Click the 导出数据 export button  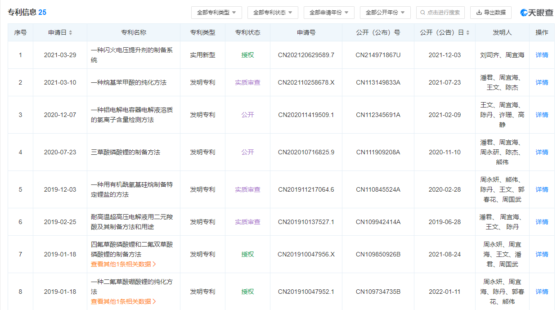tap(491, 13)
